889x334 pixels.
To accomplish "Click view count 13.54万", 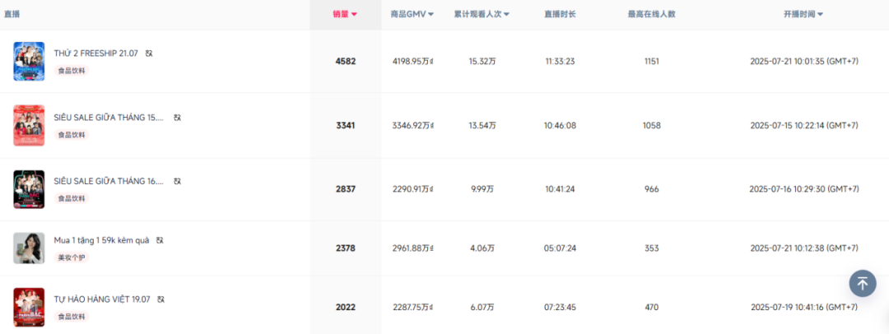I will coord(482,125).
